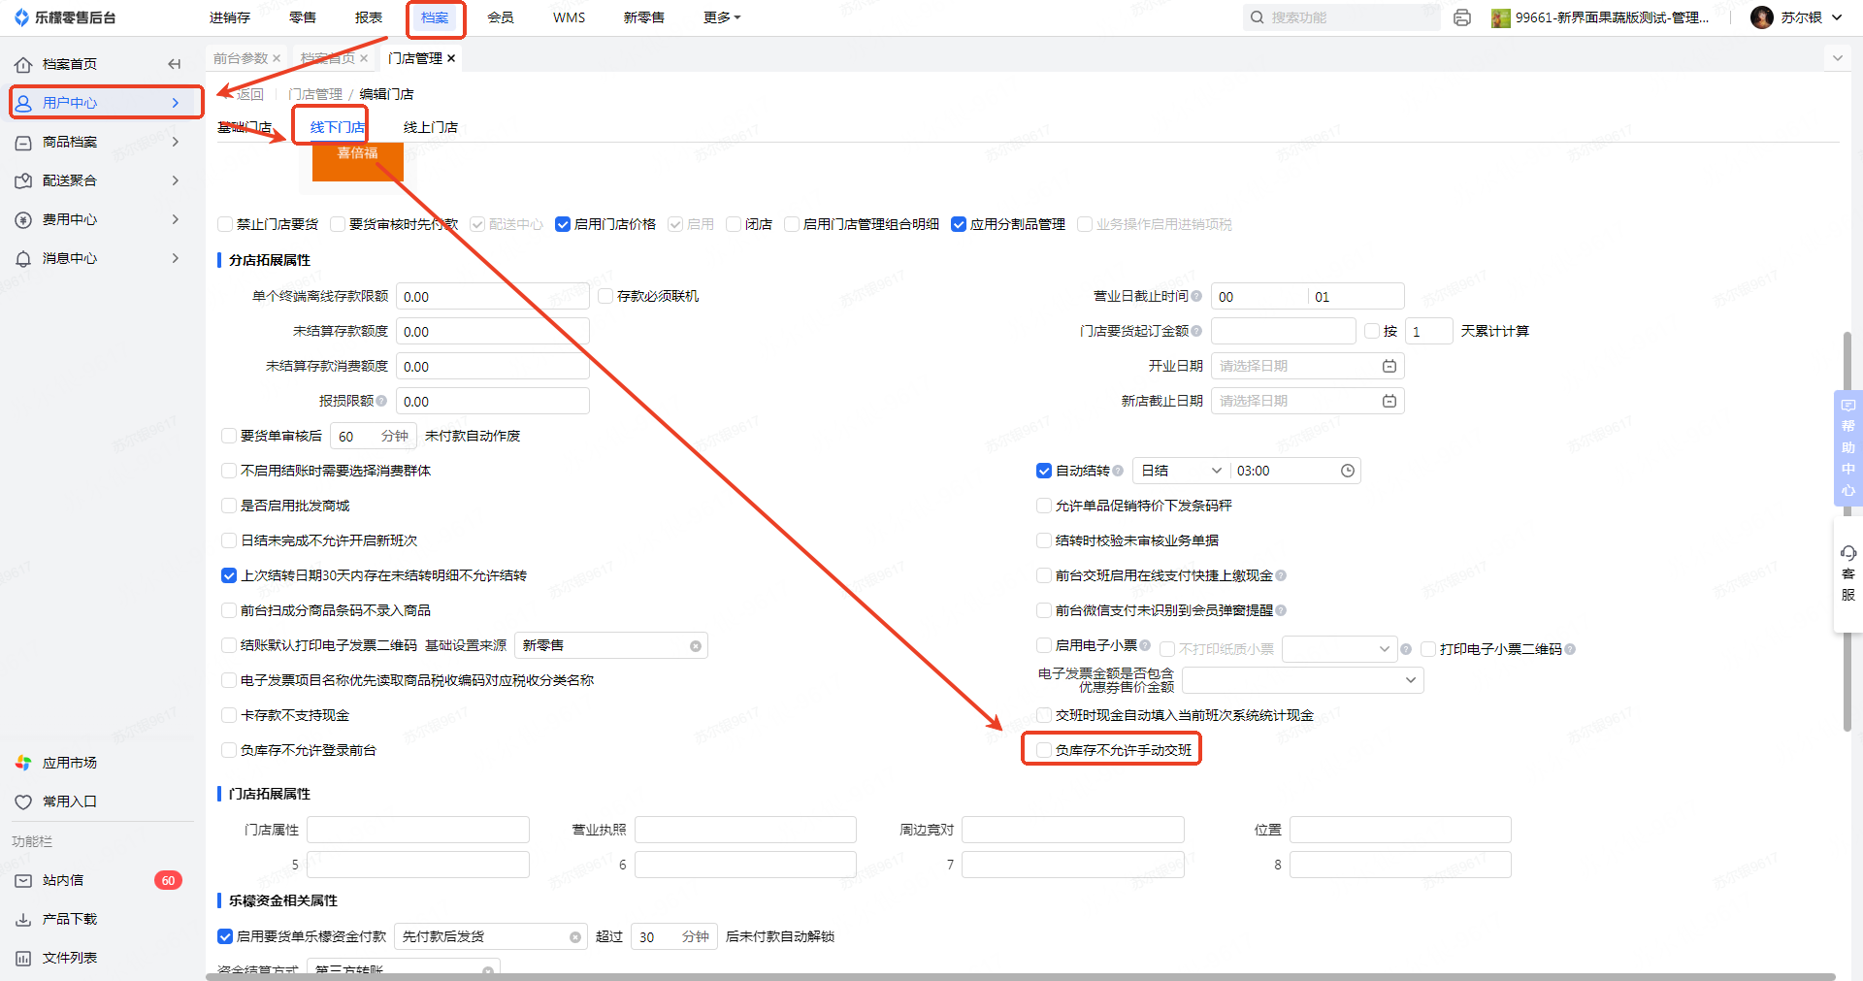
Task: Open the 日结 frequency dropdown
Action: 1181,471
